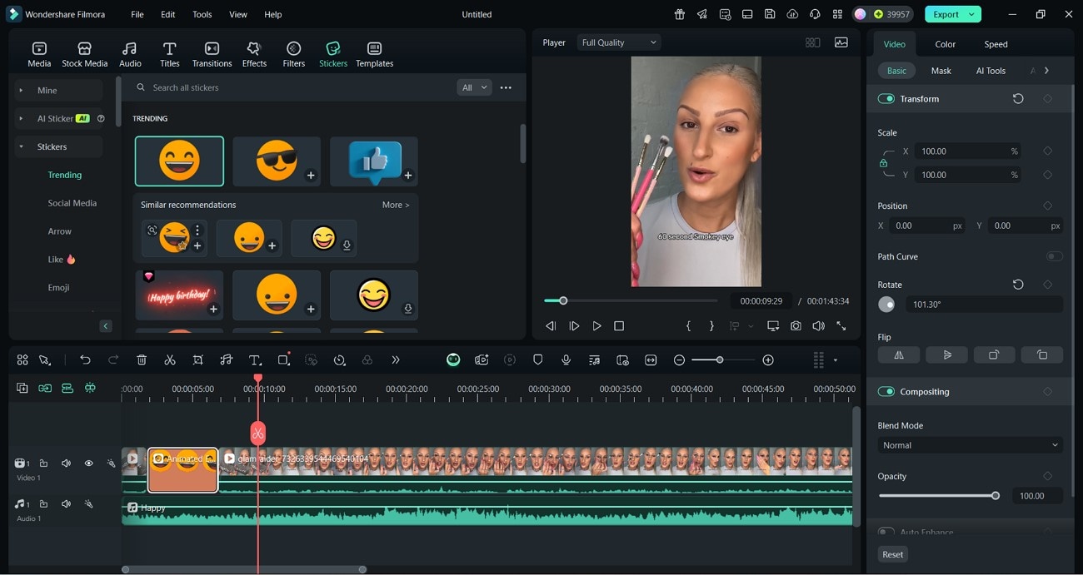
Task: Toggle the Transform switch
Action: [x=886, y=99]
